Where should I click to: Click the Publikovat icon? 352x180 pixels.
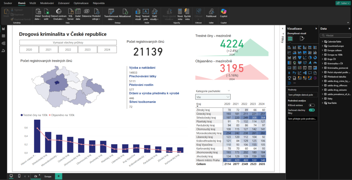[211, 13]
